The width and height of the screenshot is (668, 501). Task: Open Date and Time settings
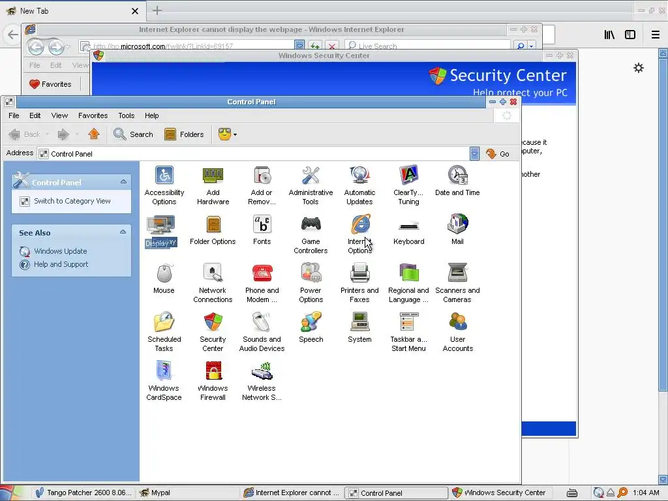click(457, 181)
